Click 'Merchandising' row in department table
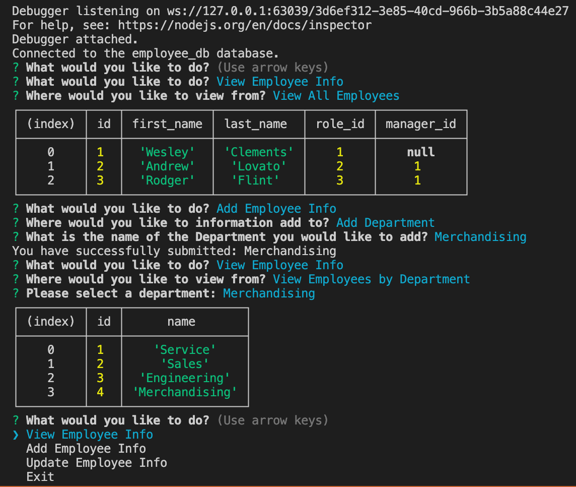Image resolution: width=576 pixels, height=487 pixels. click(185, 392)
